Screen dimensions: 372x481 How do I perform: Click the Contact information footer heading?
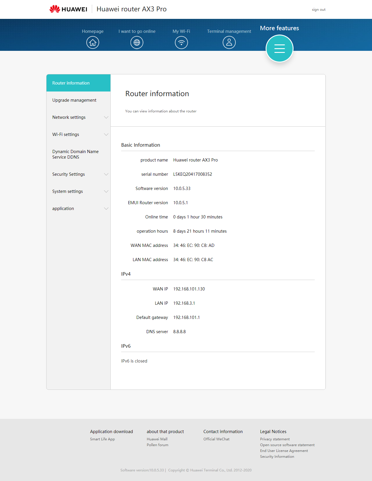click(223, 432)
